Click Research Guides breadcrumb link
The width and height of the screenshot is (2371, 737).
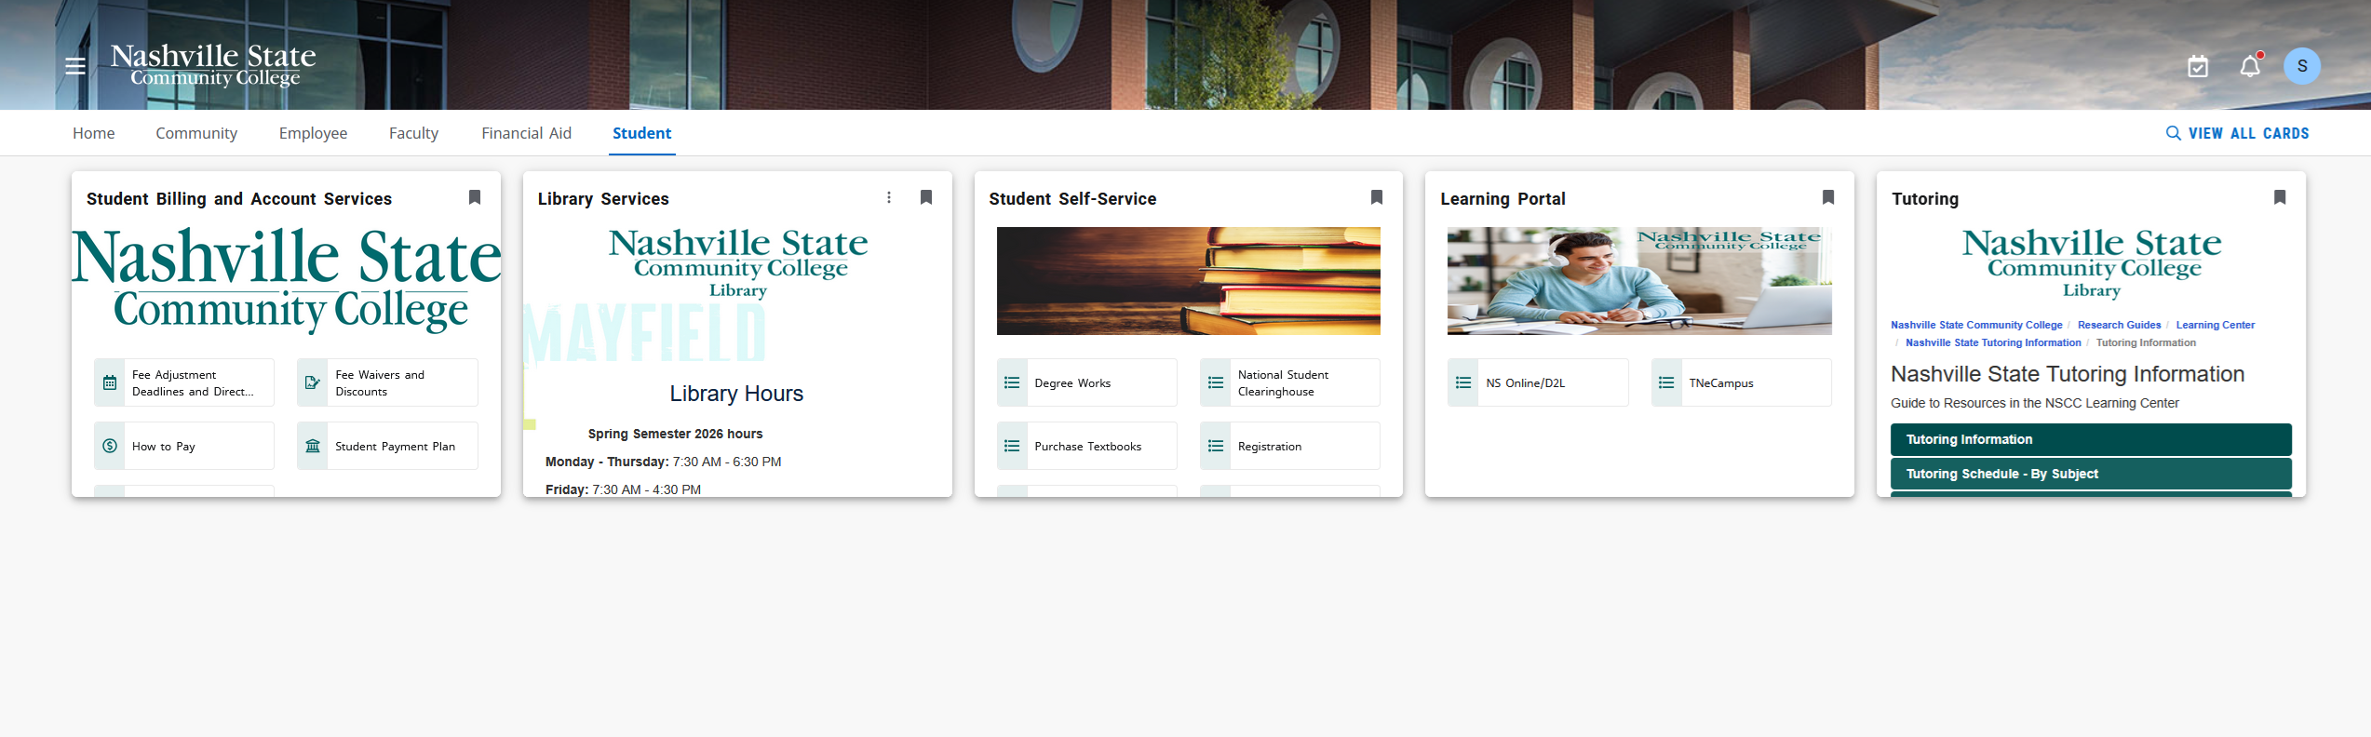coord(2119,325)
